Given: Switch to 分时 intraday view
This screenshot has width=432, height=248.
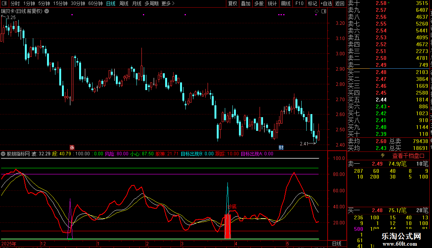Looking at the screenshot, I should [15, 3].
